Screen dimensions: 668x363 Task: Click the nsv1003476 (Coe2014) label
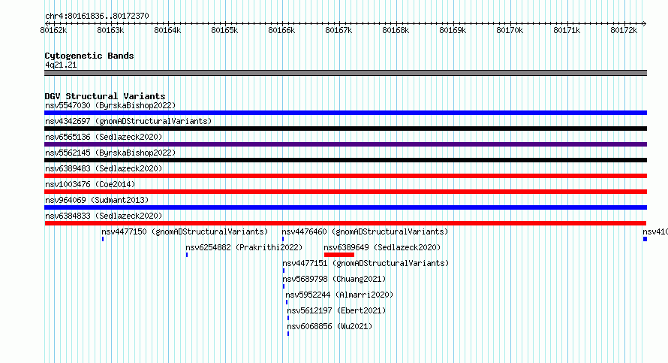point(90,184)
